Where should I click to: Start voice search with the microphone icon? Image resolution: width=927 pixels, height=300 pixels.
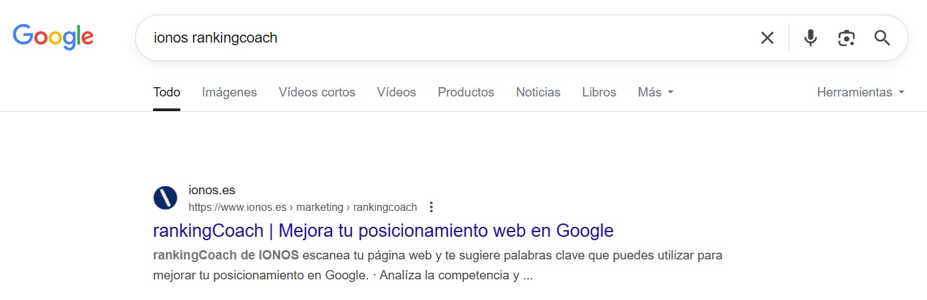[810, 38]
